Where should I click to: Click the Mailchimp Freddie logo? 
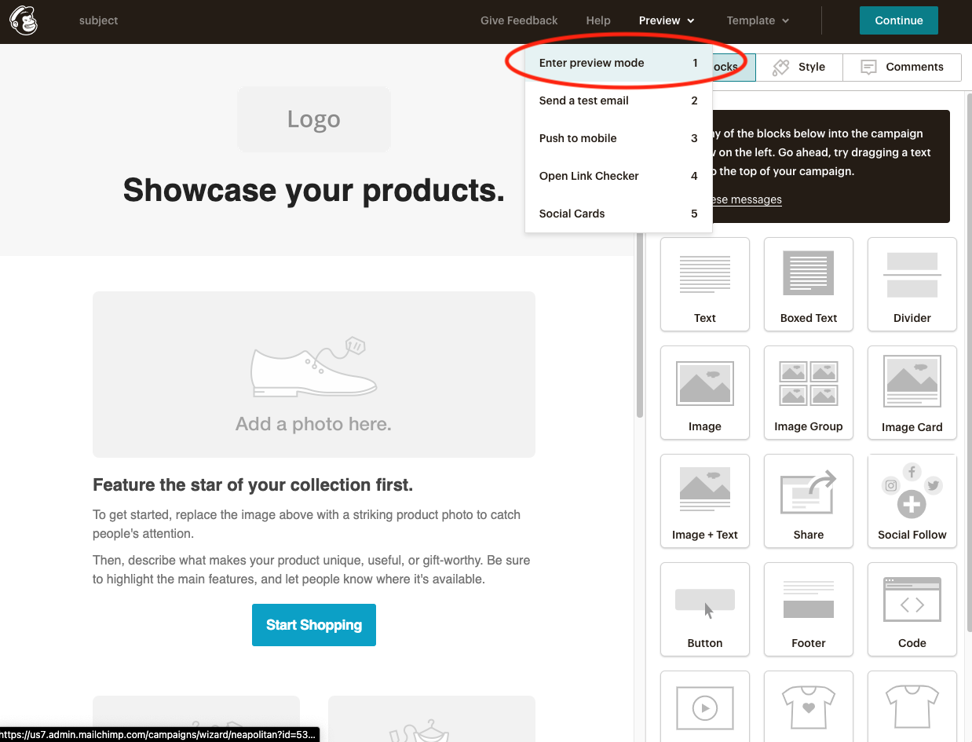click(24, 21)
